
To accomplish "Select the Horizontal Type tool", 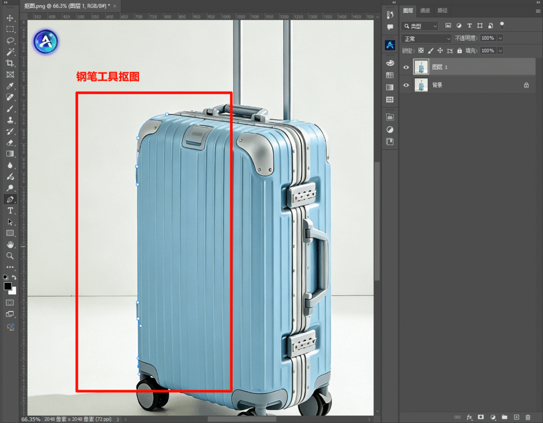I will click(10, 211).
